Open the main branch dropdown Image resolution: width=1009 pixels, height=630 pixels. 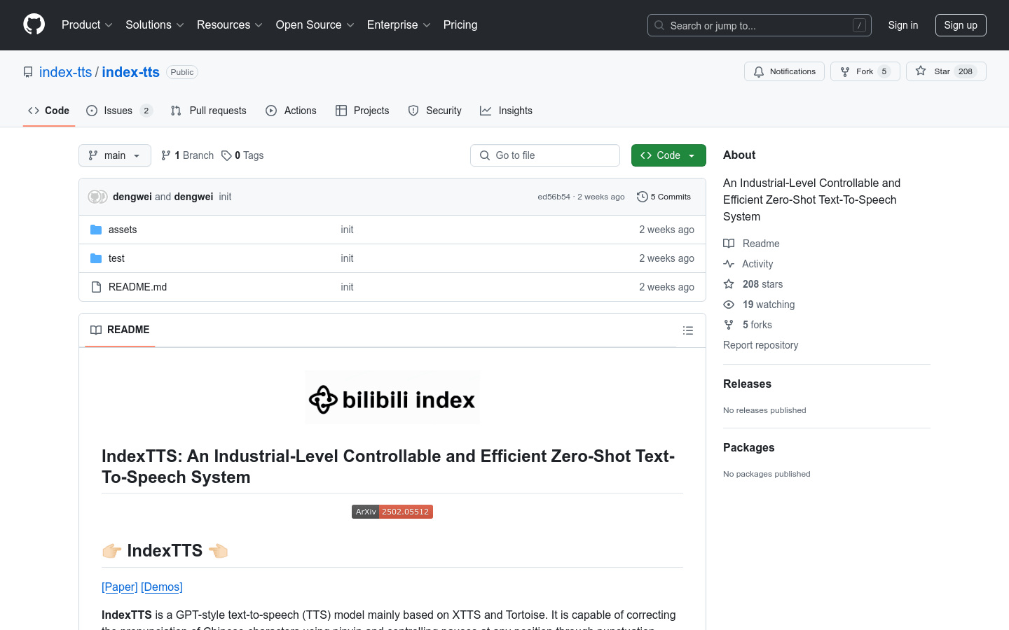coord(115,155)
